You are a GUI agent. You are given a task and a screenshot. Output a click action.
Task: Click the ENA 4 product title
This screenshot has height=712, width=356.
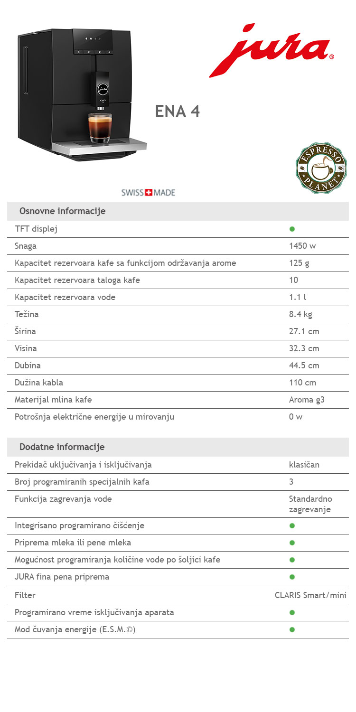[x=178, y=111]
